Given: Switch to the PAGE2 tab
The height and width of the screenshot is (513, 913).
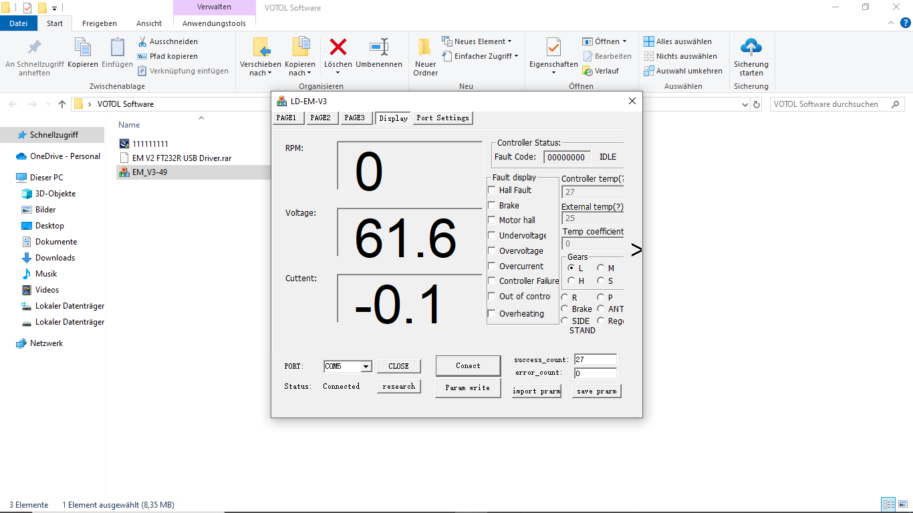Looking at the screenshot, I should tap(320, 118).
